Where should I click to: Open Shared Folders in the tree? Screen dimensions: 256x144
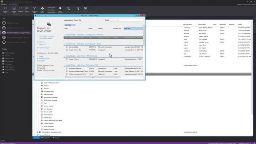point(47,94)
